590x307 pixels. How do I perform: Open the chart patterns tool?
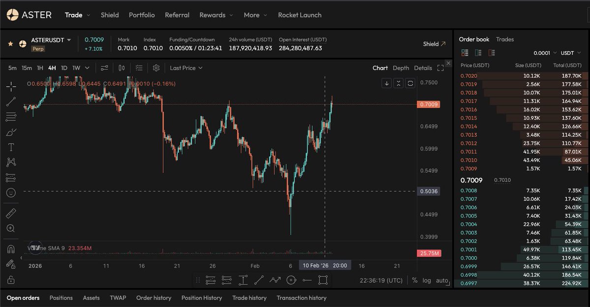[11, 162]
